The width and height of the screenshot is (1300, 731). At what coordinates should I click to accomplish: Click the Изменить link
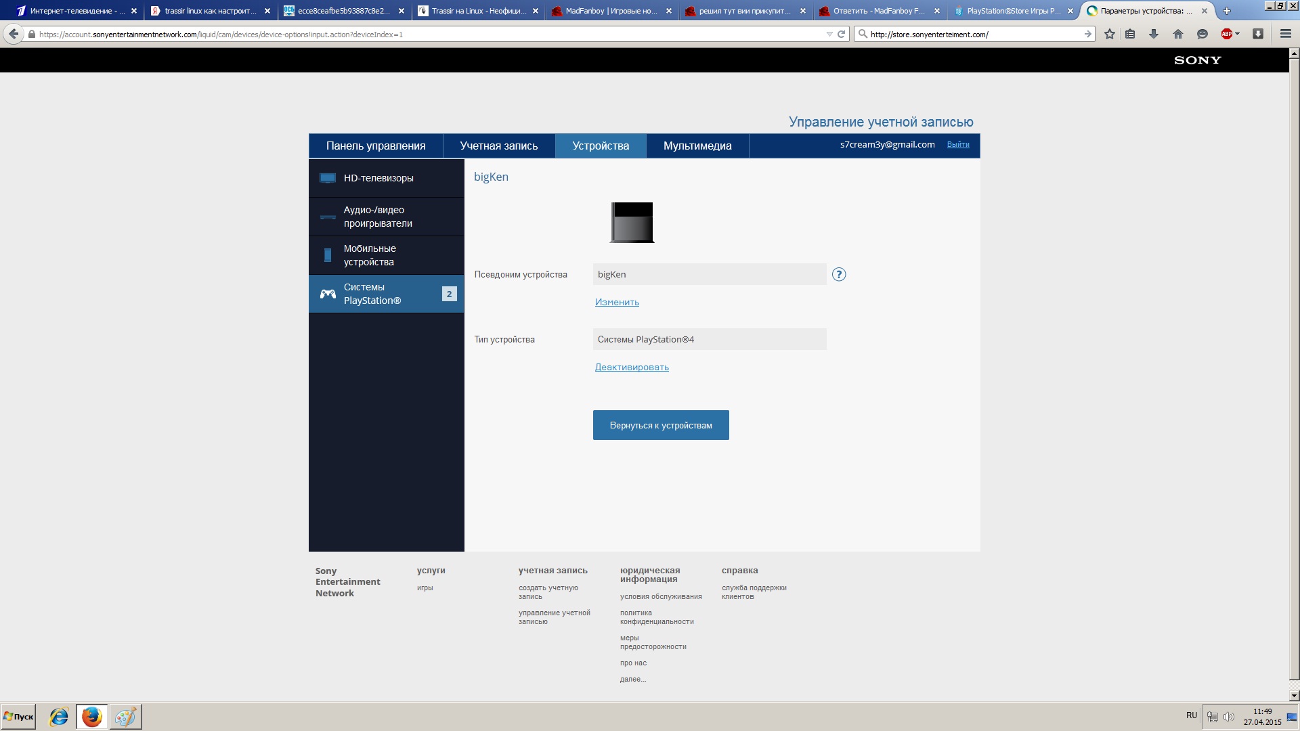[x=617, y=302]
